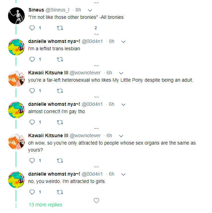Retweet the "leftist trans lesbian" tweet
The width and height of the screenshot is (212, 213).
[60, 59]
